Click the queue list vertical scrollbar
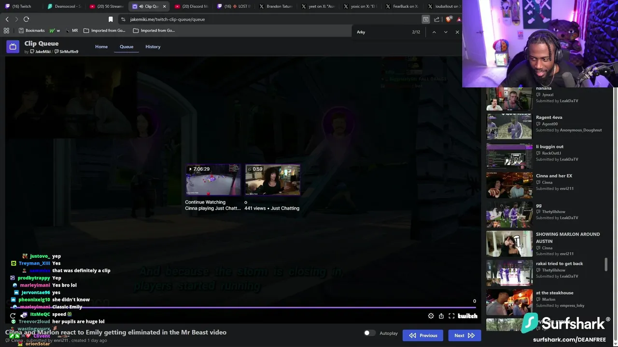Viewport: 618px width, 347px height. click(x=606, y=264)
